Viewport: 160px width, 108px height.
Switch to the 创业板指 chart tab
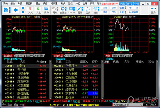81,56
